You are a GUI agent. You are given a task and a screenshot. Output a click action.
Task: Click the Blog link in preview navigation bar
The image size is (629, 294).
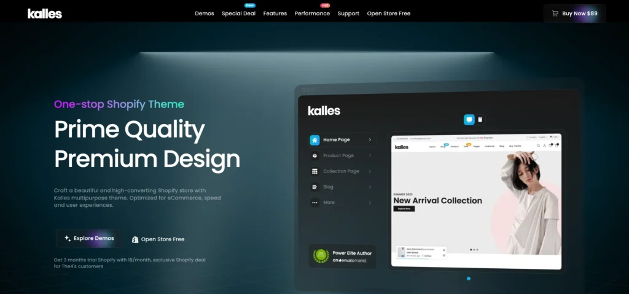click(502, 147)
